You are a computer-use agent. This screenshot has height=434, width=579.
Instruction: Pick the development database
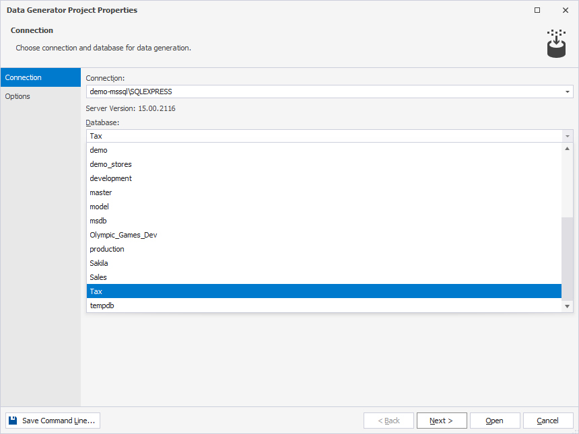point(324,178)
